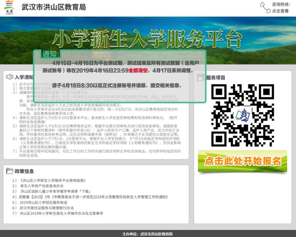
Task: Click the folder icon beside 政策信息
Action: coord(10,171)
